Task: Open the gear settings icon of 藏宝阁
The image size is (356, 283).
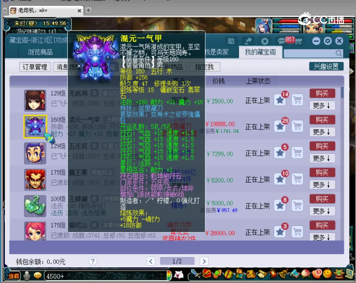Action: click(x=328, y=41)
